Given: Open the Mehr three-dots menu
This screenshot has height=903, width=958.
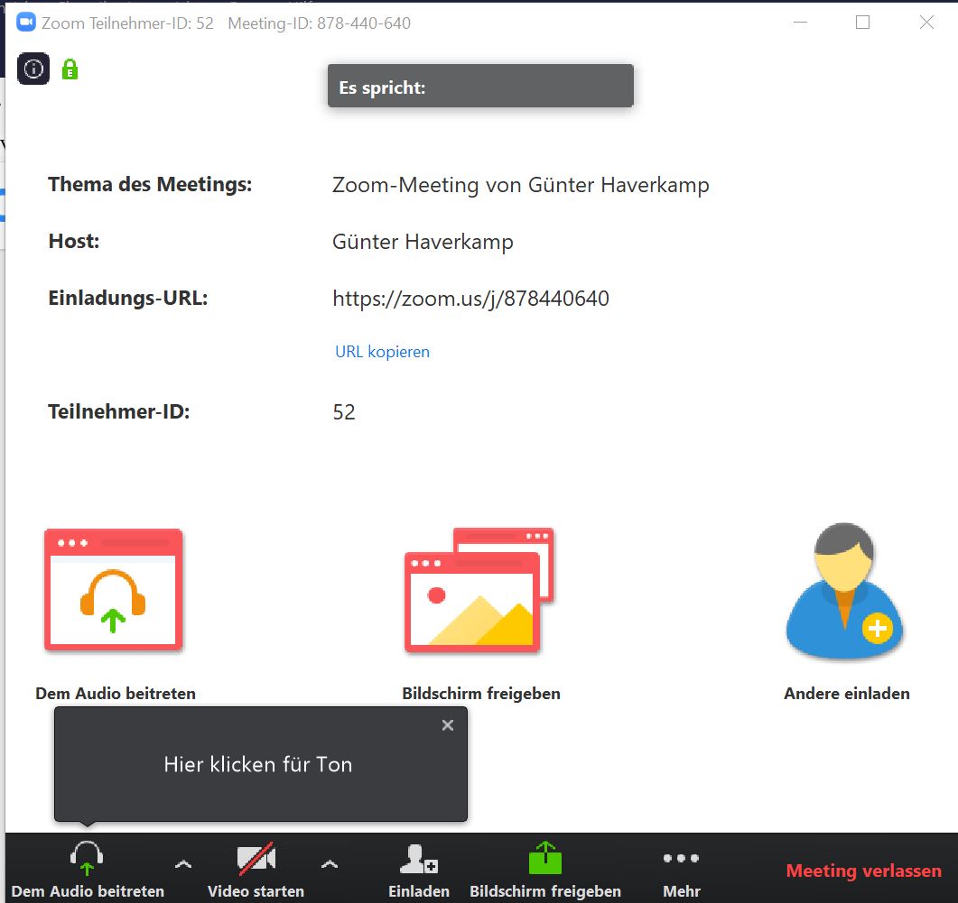Looking at the screenshot, I should [x=681, y=871].
